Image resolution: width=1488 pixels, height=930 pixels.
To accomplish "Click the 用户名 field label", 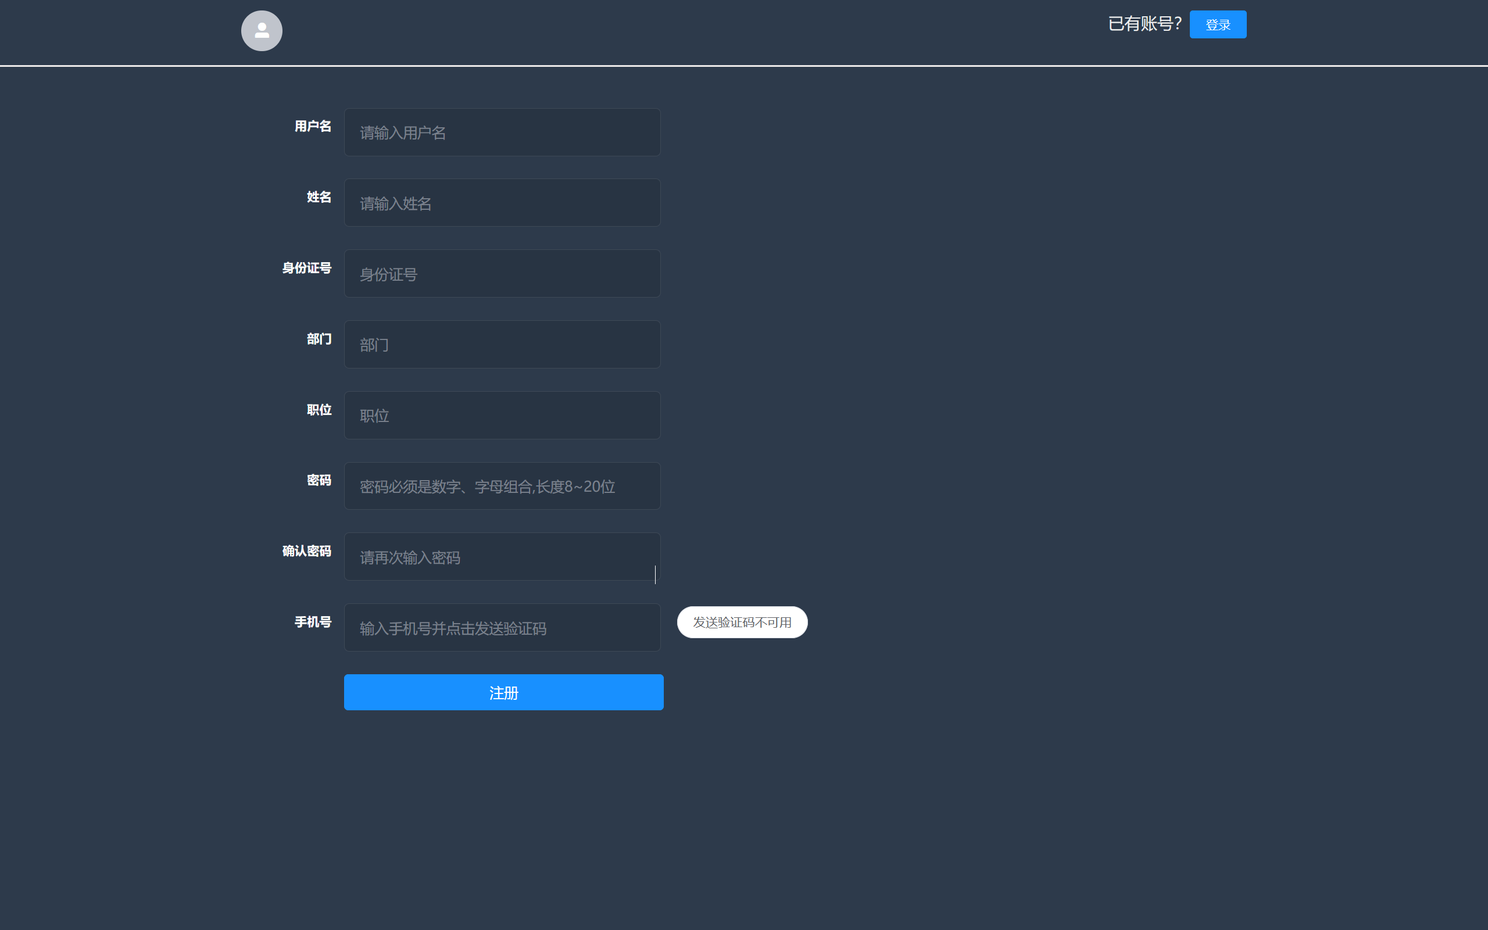I will (x=312, y=127).
